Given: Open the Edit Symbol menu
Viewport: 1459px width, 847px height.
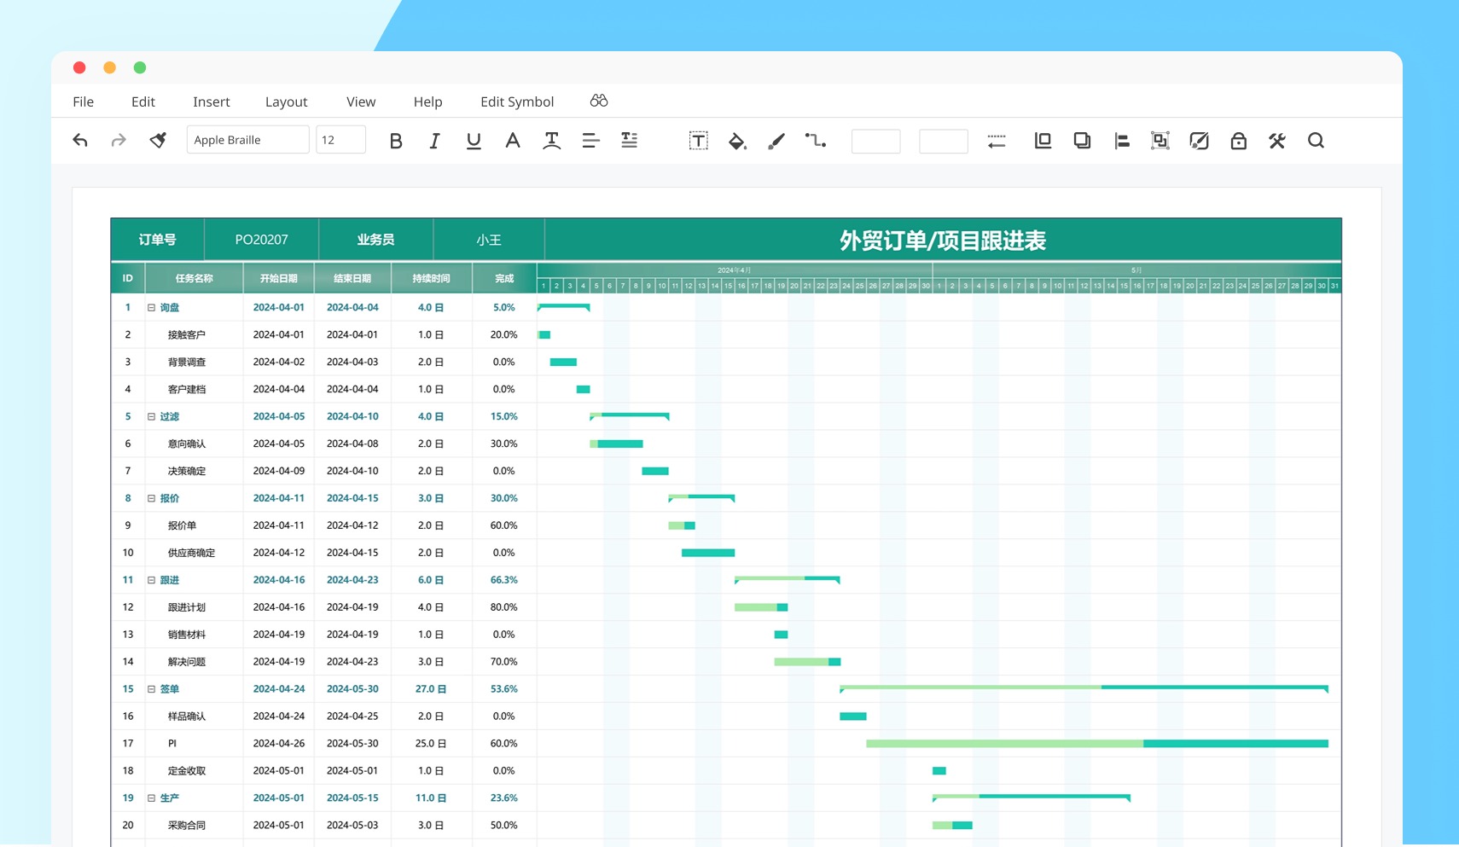Looking at the screenshot, I should (x=517, y=102).
